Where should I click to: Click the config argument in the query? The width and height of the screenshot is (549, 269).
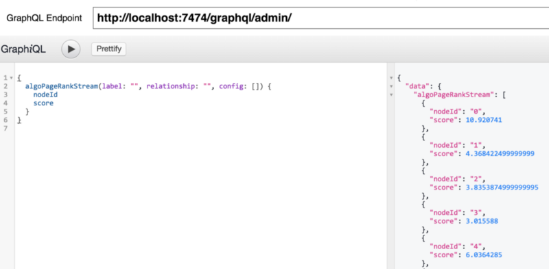pyautogui.click(x=231, y=86)
